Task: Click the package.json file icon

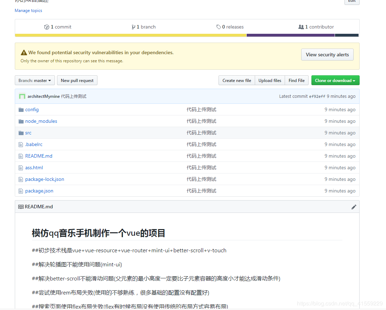Action: (x=21, y=191)
